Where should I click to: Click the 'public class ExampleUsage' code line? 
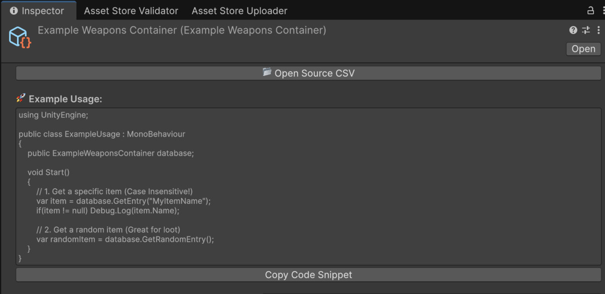point(102,134)
